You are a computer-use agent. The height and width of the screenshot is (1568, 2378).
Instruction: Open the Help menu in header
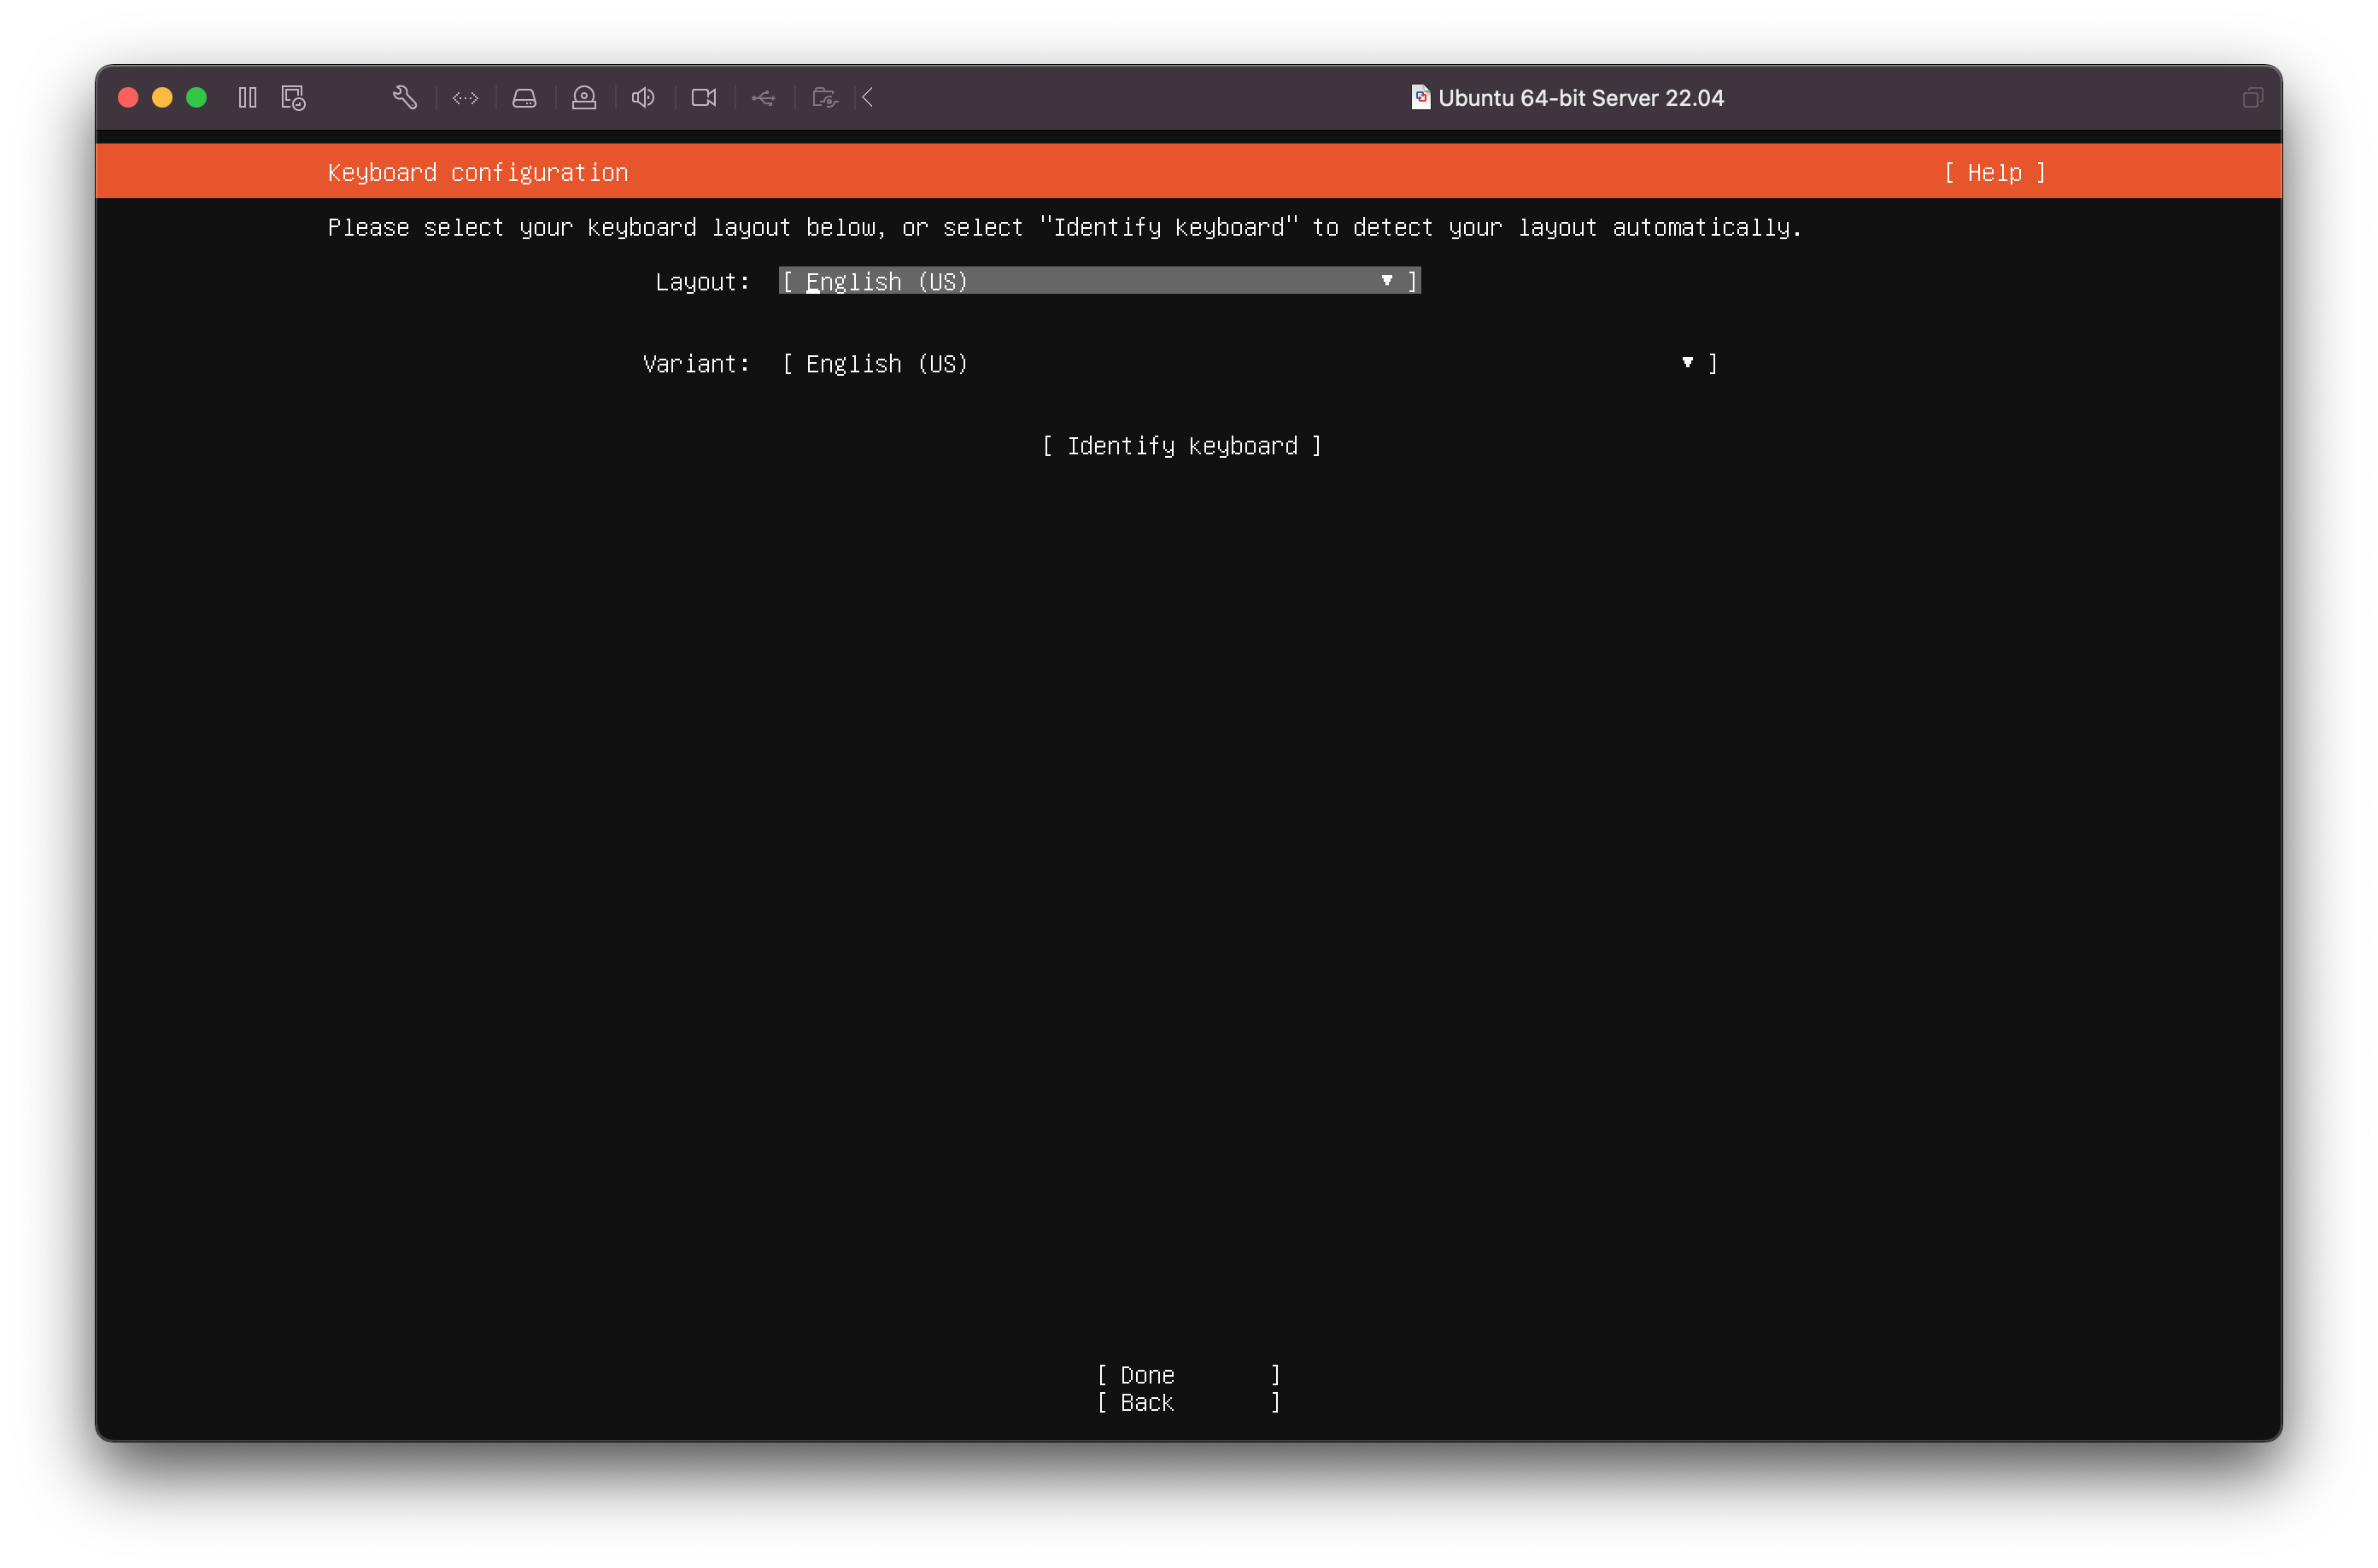pos(1994,172)
